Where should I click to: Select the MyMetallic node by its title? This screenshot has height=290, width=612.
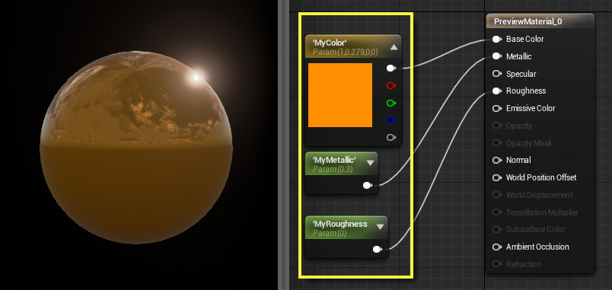coord(334,159)
